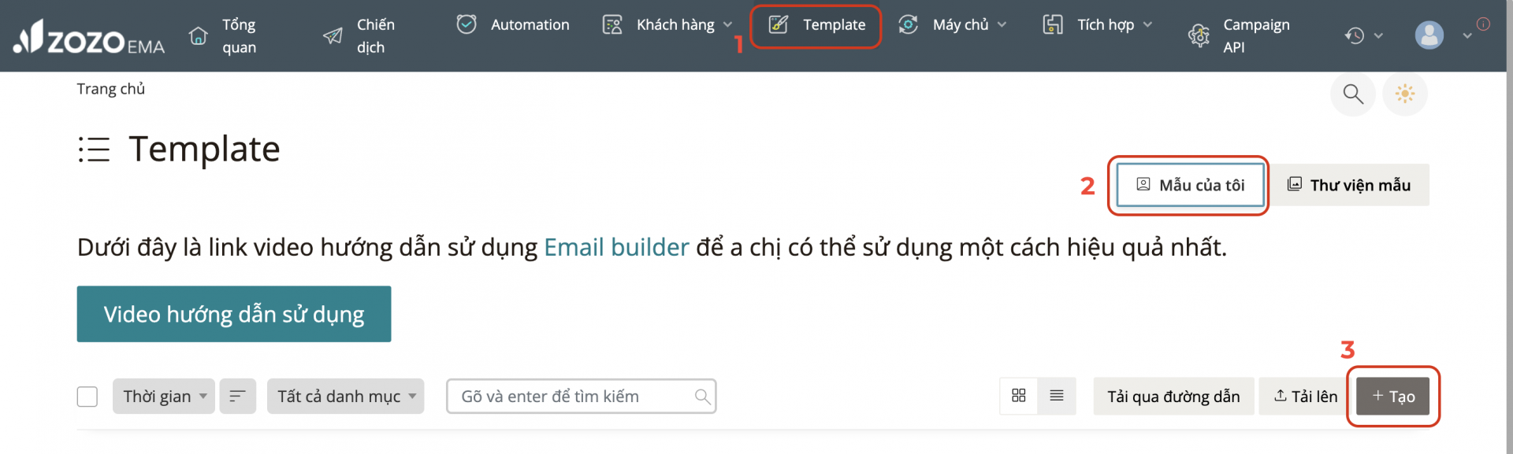
Task: Switch to Mẫu của tôi tab
Action: 1190,186
